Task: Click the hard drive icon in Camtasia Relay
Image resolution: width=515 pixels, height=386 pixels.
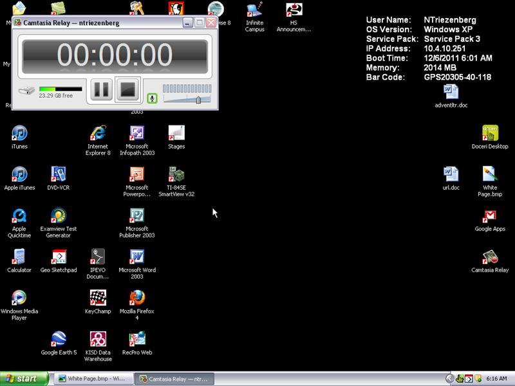Action: click(26, 90)
